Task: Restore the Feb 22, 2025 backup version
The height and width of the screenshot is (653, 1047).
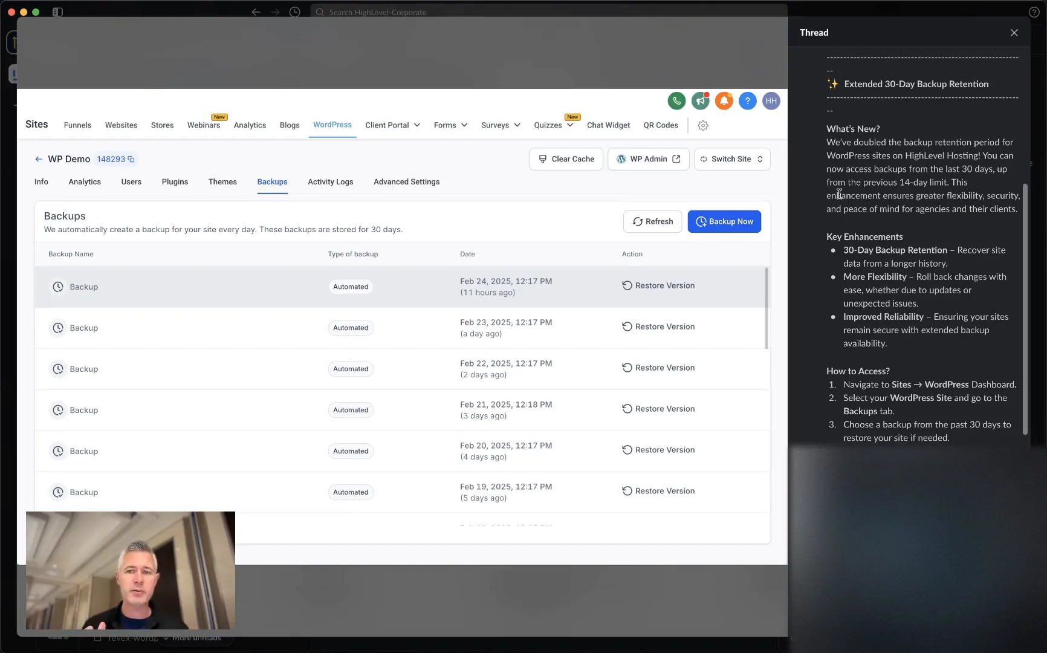Action: pos(658,368)
